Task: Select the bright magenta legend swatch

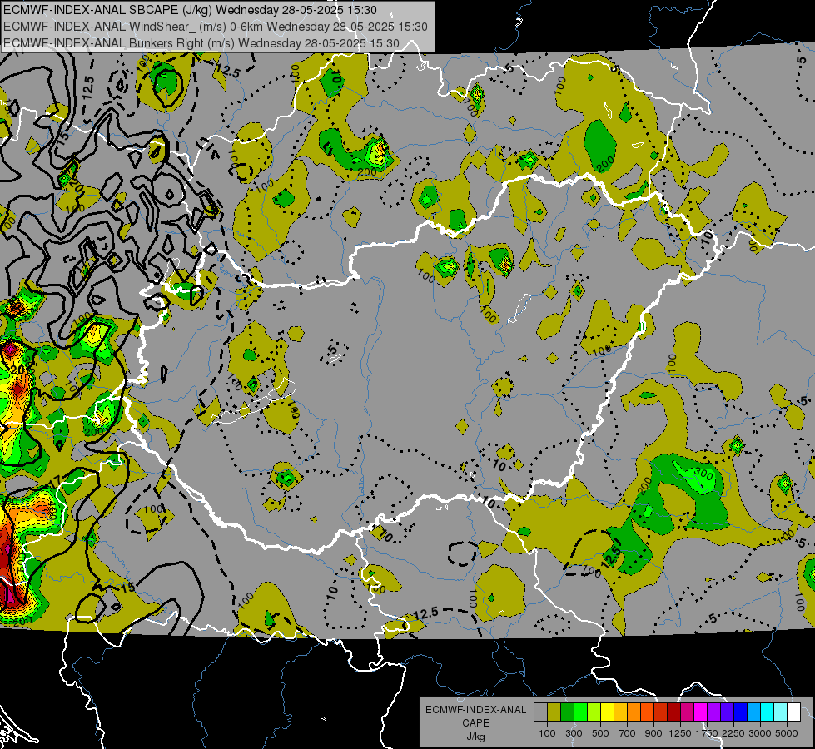Action: click(701, 712)
